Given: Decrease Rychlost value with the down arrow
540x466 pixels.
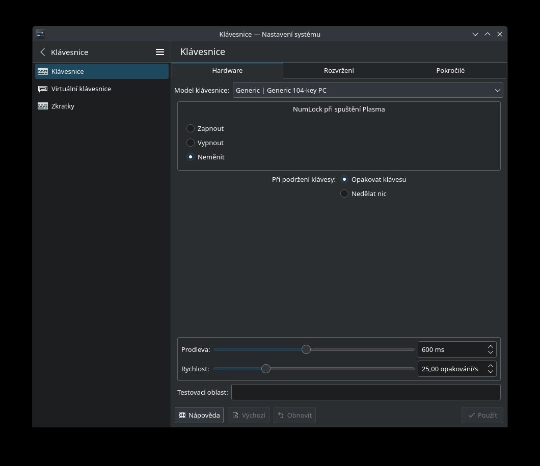Looking at the screenshot, I should [490, 372].
